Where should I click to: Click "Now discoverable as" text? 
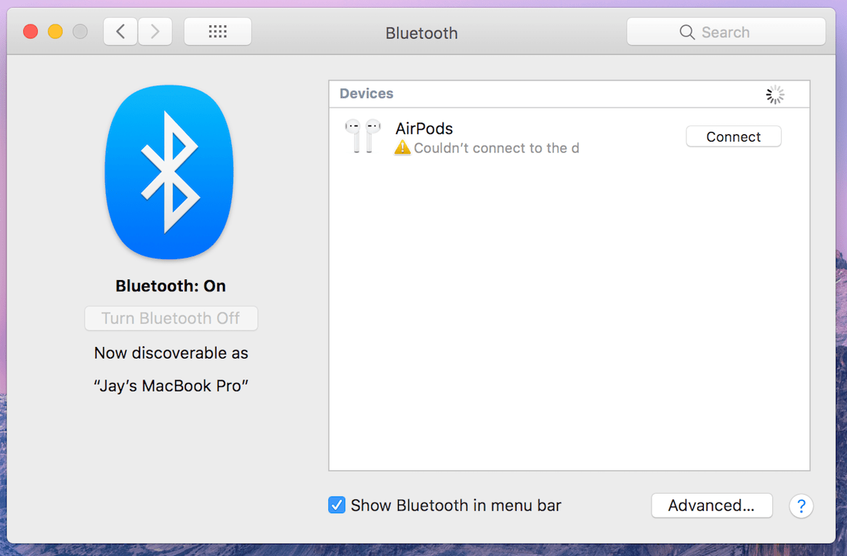pyautogui.click(x=171, y=353)
